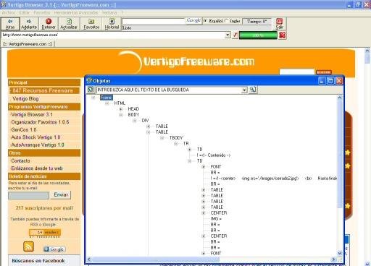Open the Ventana menu
The image size is (371, 266).
(109, 12)
